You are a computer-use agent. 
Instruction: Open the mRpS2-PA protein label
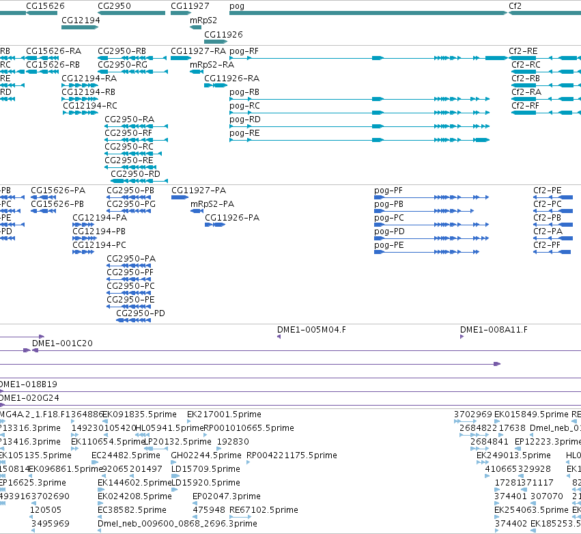[x=212, y=203]
